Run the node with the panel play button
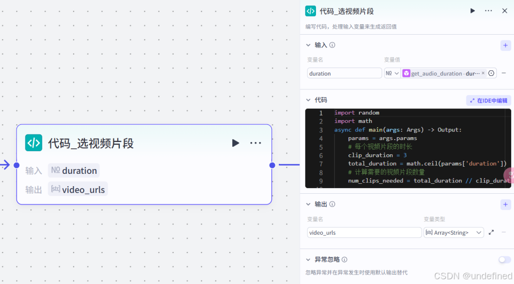This screenshot has height=284, width=514. [x=472, y=10]
